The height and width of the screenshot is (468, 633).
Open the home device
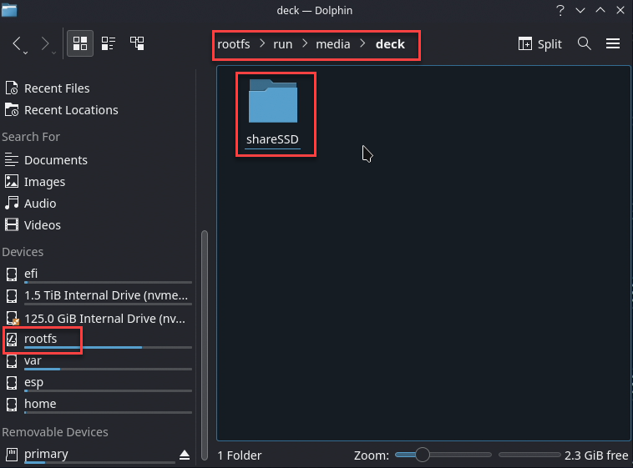98,405
